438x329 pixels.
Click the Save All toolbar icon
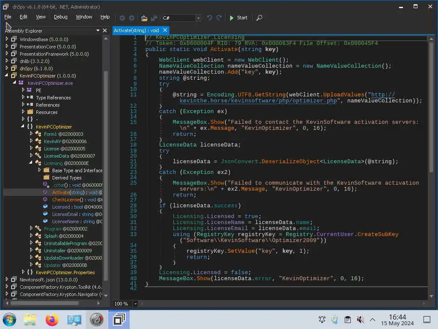pyautogui.click(x=154, y=18)
